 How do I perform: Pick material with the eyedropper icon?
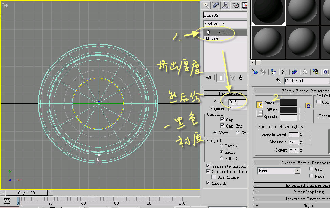tap(279, 81)
